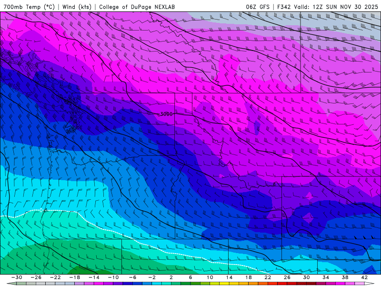Click the '-22' color scale value

click(55, 277)
